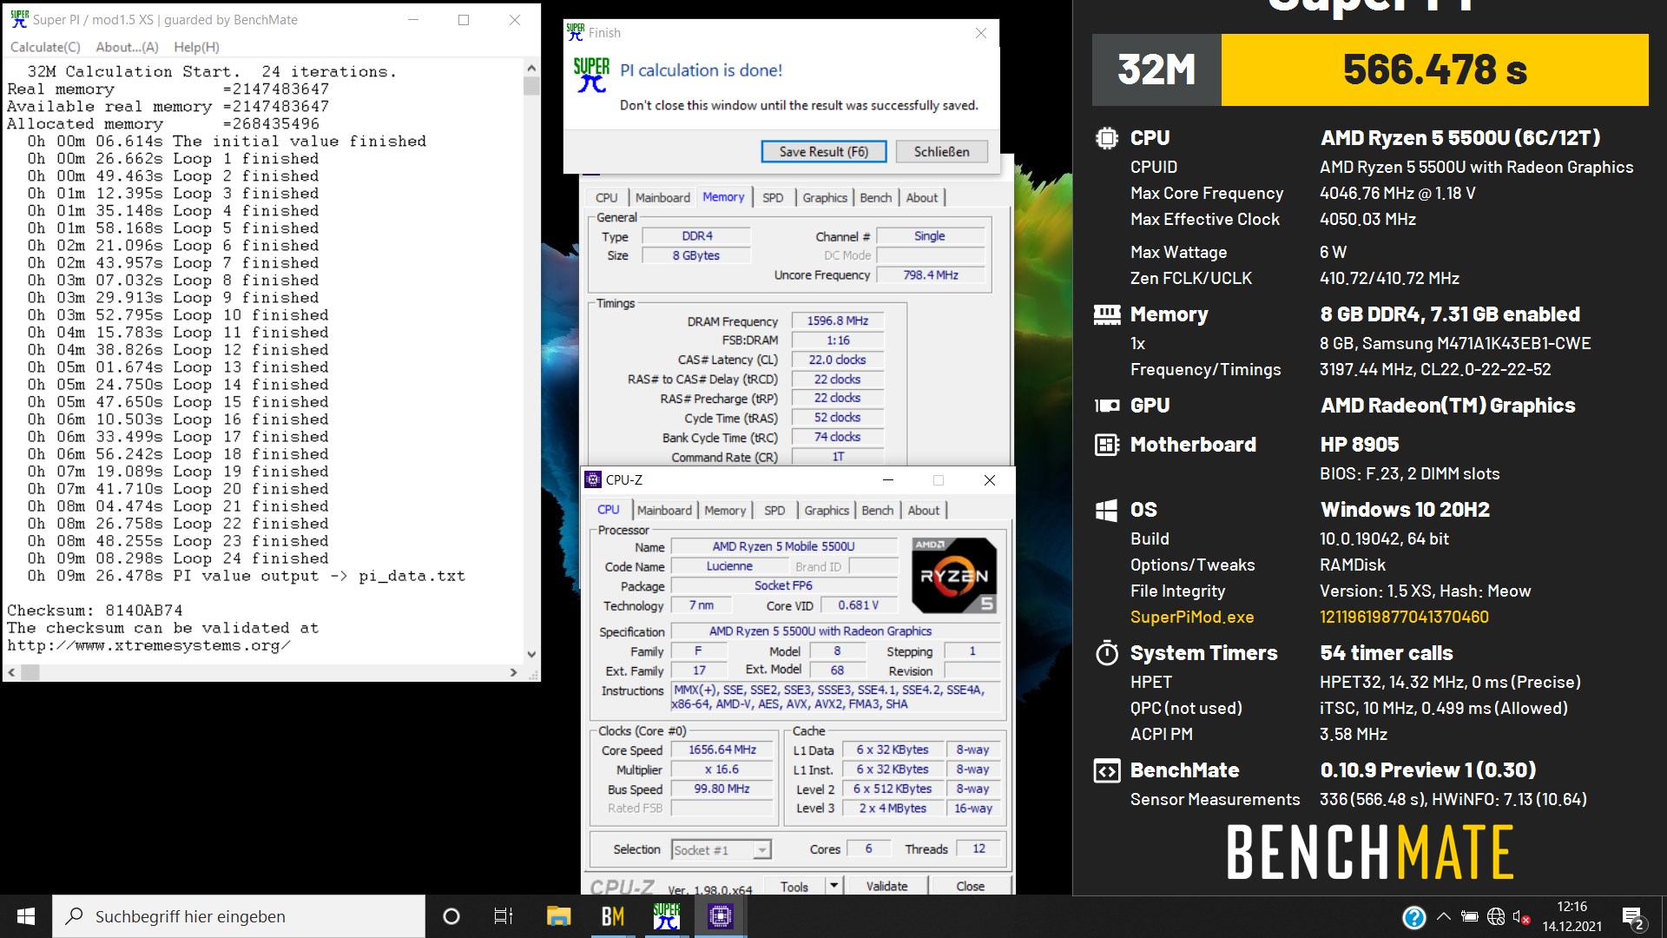
Task: Open CPU tab in rear CPU-Z window
Action: tap(607, 198)
